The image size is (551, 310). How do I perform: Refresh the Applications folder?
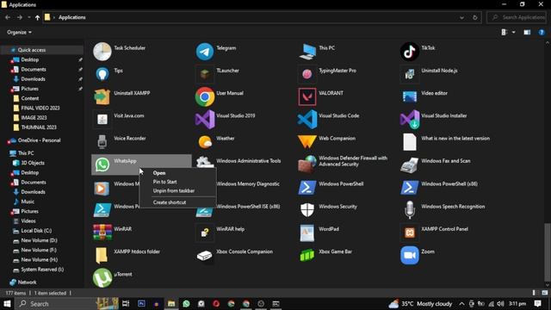(x=475, y=17)
